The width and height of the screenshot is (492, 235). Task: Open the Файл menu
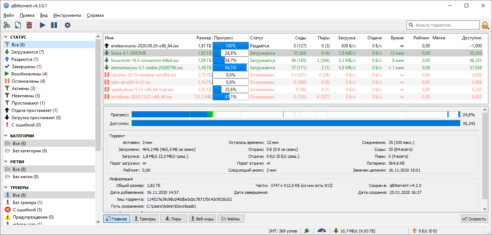pyautogui.click(x=9, y=15)
